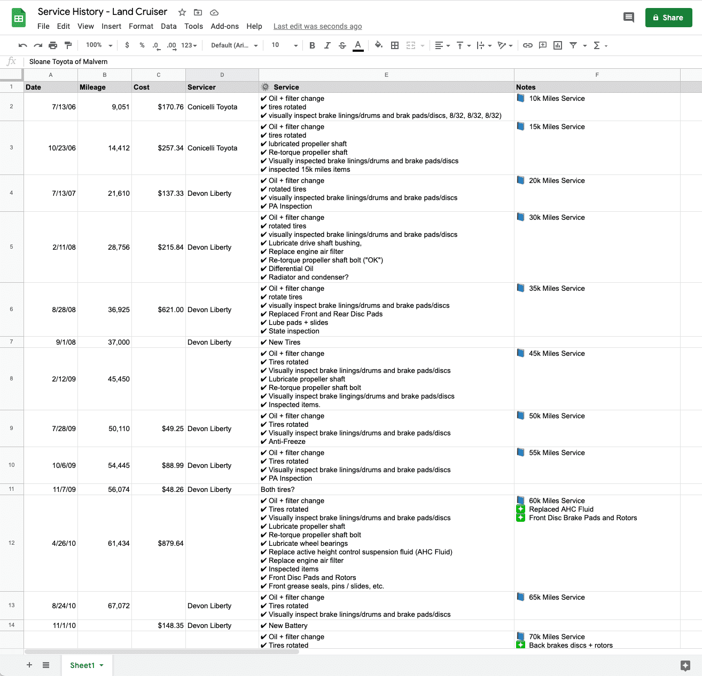Open the File menu

coord(43,26)
